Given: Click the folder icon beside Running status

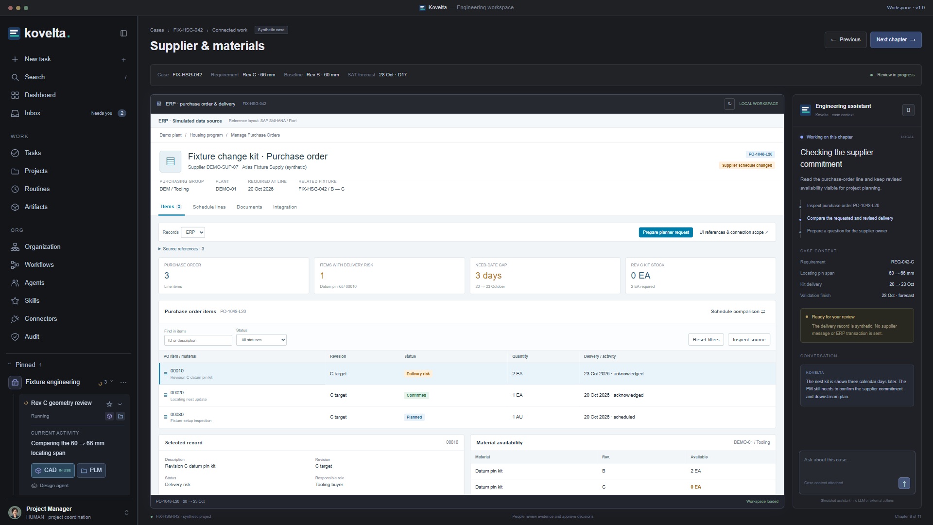Looking at the screenshot, I should point(121,416).
